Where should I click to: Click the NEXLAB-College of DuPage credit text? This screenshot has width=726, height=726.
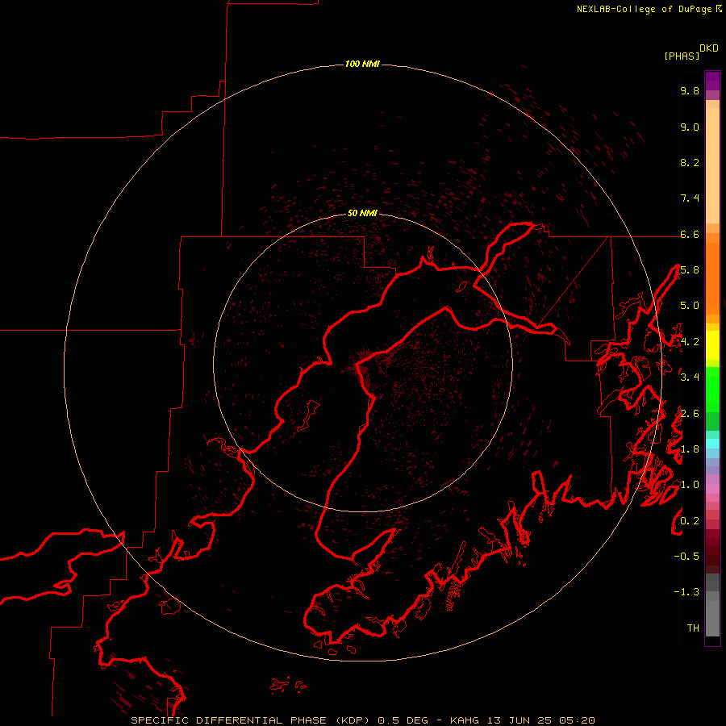coord(645,9)
